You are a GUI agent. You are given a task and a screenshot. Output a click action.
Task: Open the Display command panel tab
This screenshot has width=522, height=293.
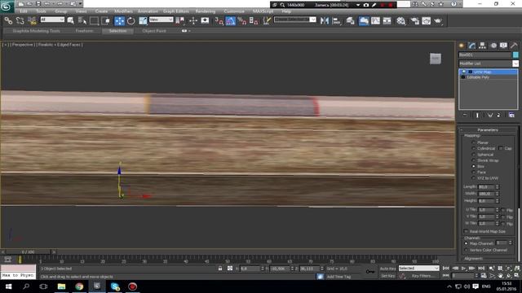504,46
